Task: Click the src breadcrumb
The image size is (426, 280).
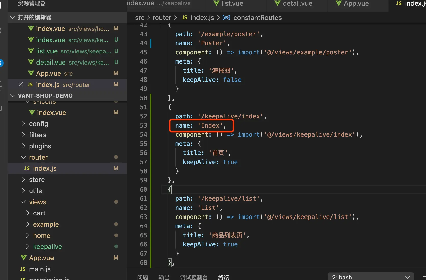Action: [140, 18]
